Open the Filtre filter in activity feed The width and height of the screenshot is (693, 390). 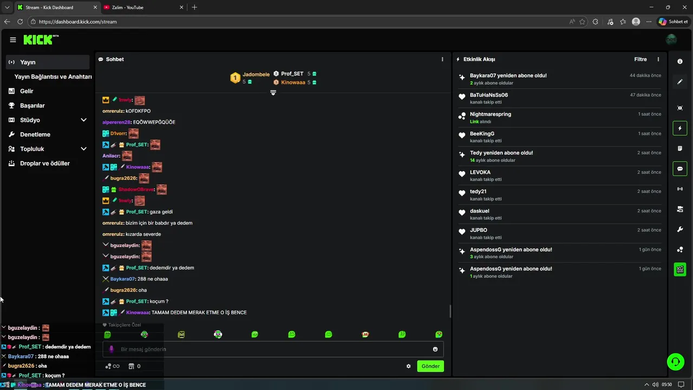coord(640,60)
